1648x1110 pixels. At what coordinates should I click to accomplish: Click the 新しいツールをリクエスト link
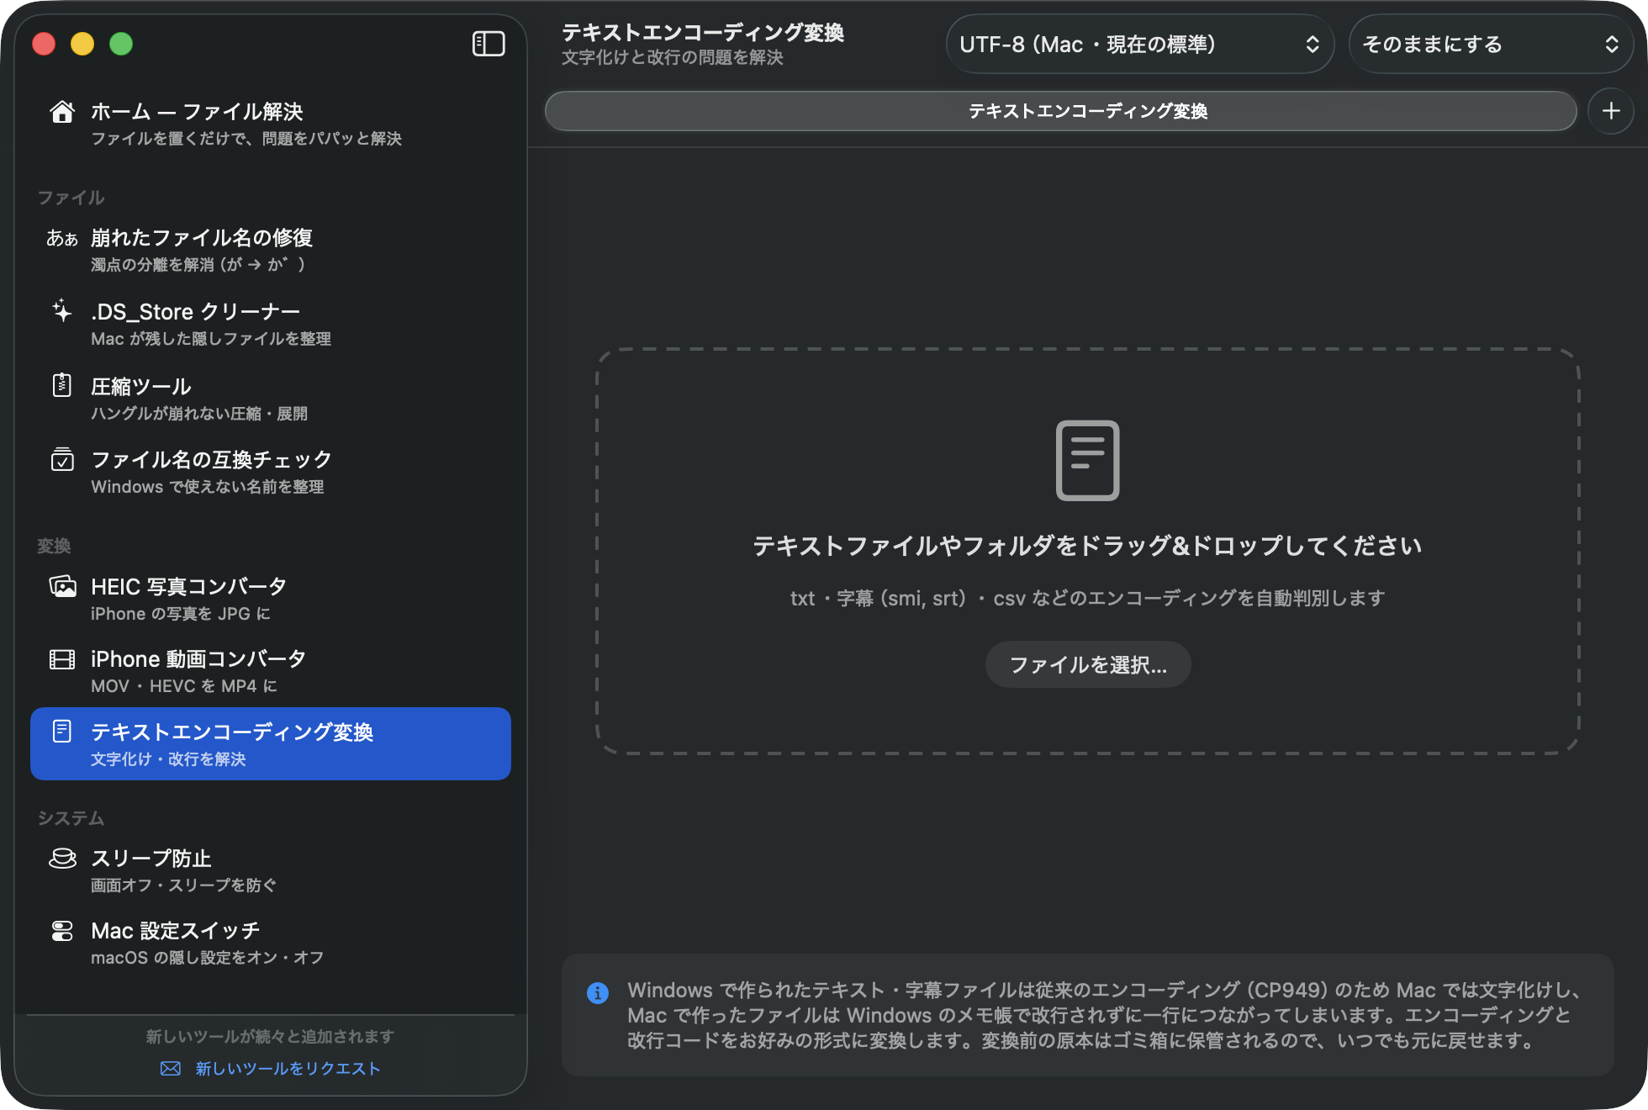pyautogui.click(x=288, y=1069)
